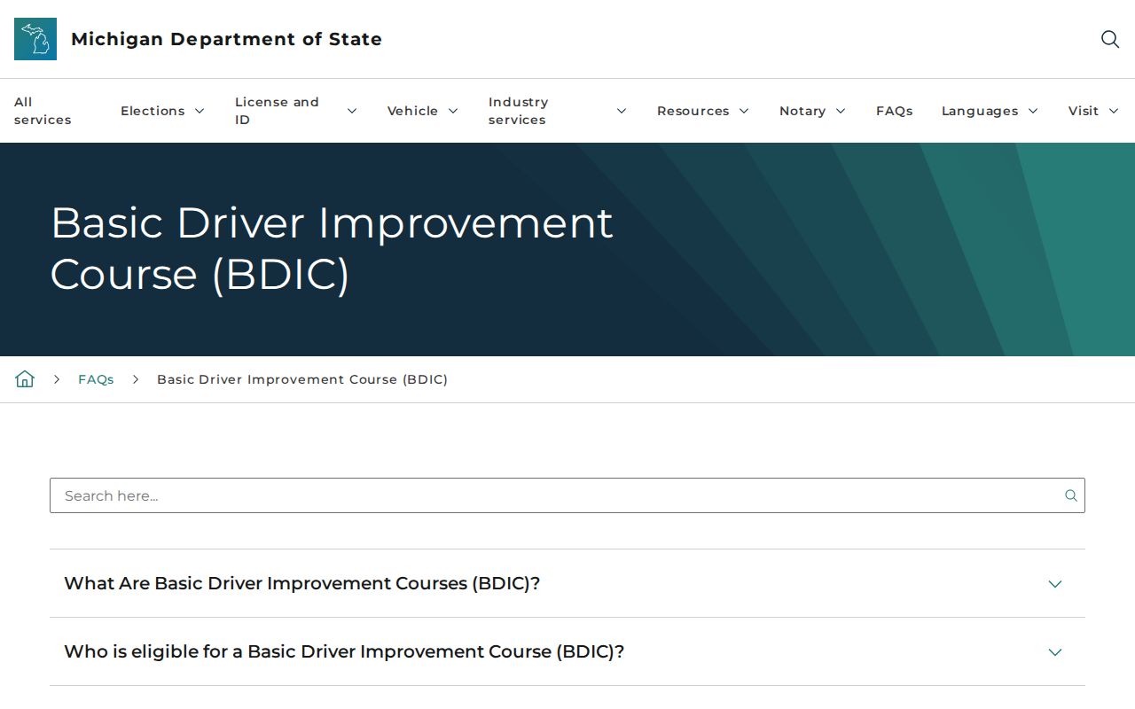Click the FAQs breadcrumb link
Image resolution: width=1135 pixels, height=709 pixels.
[96, 379]
